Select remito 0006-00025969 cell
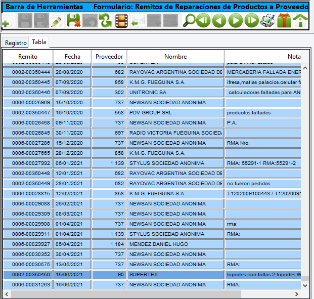This screenshot has height=299, width=314. (28, 102)
